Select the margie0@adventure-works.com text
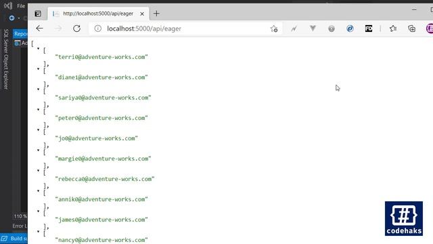Viewport: 433px width, 244px height. tap(103, 159)
